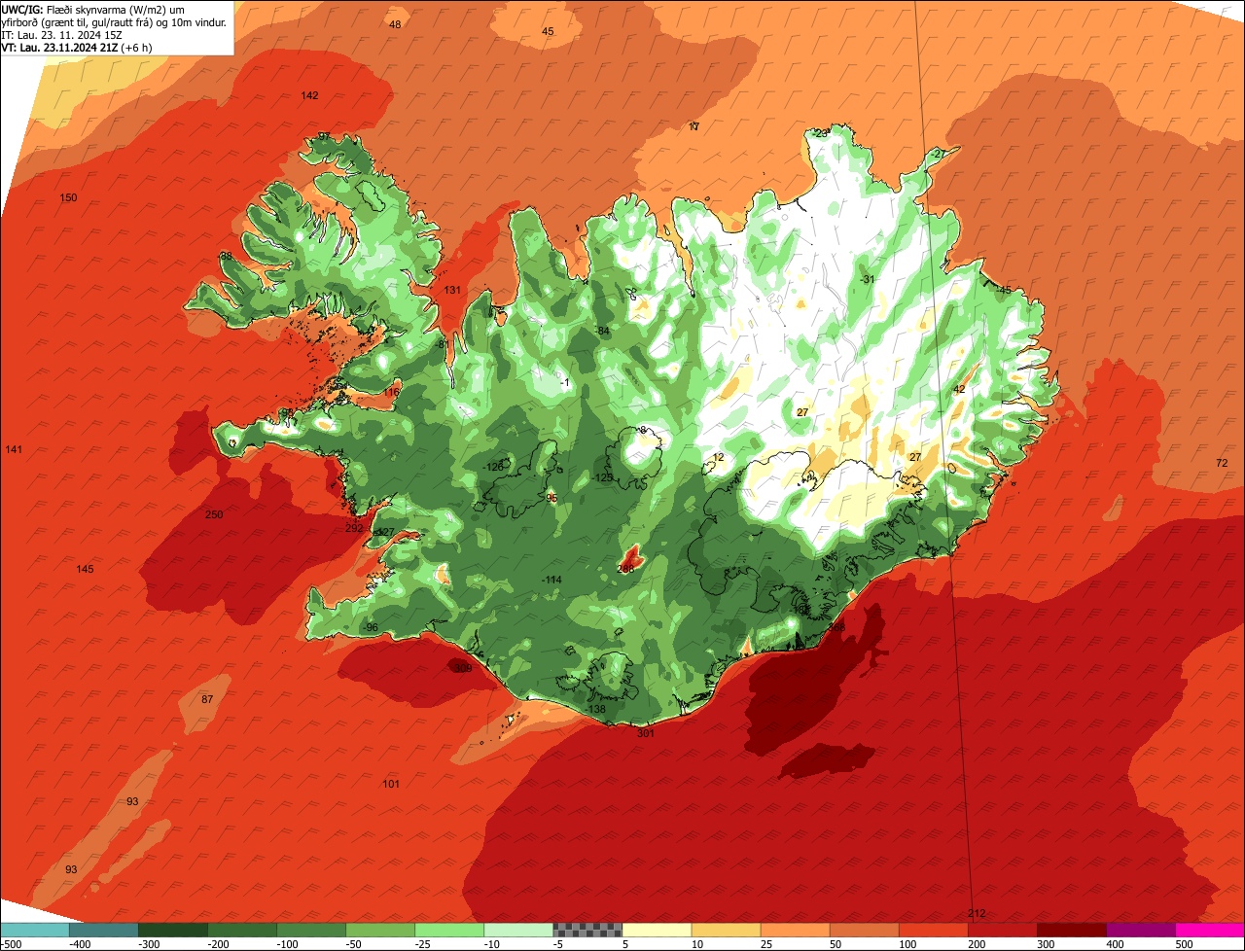Click the '150' value west of the Westfjords
Image resolution: width=1245 pixels, height=951 pixels.
68,198
